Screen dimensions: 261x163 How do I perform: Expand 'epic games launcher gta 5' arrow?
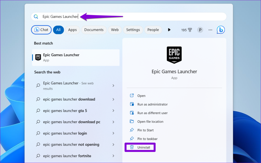click(113, 111)
